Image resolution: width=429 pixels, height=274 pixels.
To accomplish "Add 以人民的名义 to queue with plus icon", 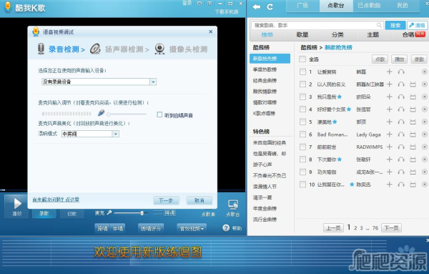I will pos(390,84).
